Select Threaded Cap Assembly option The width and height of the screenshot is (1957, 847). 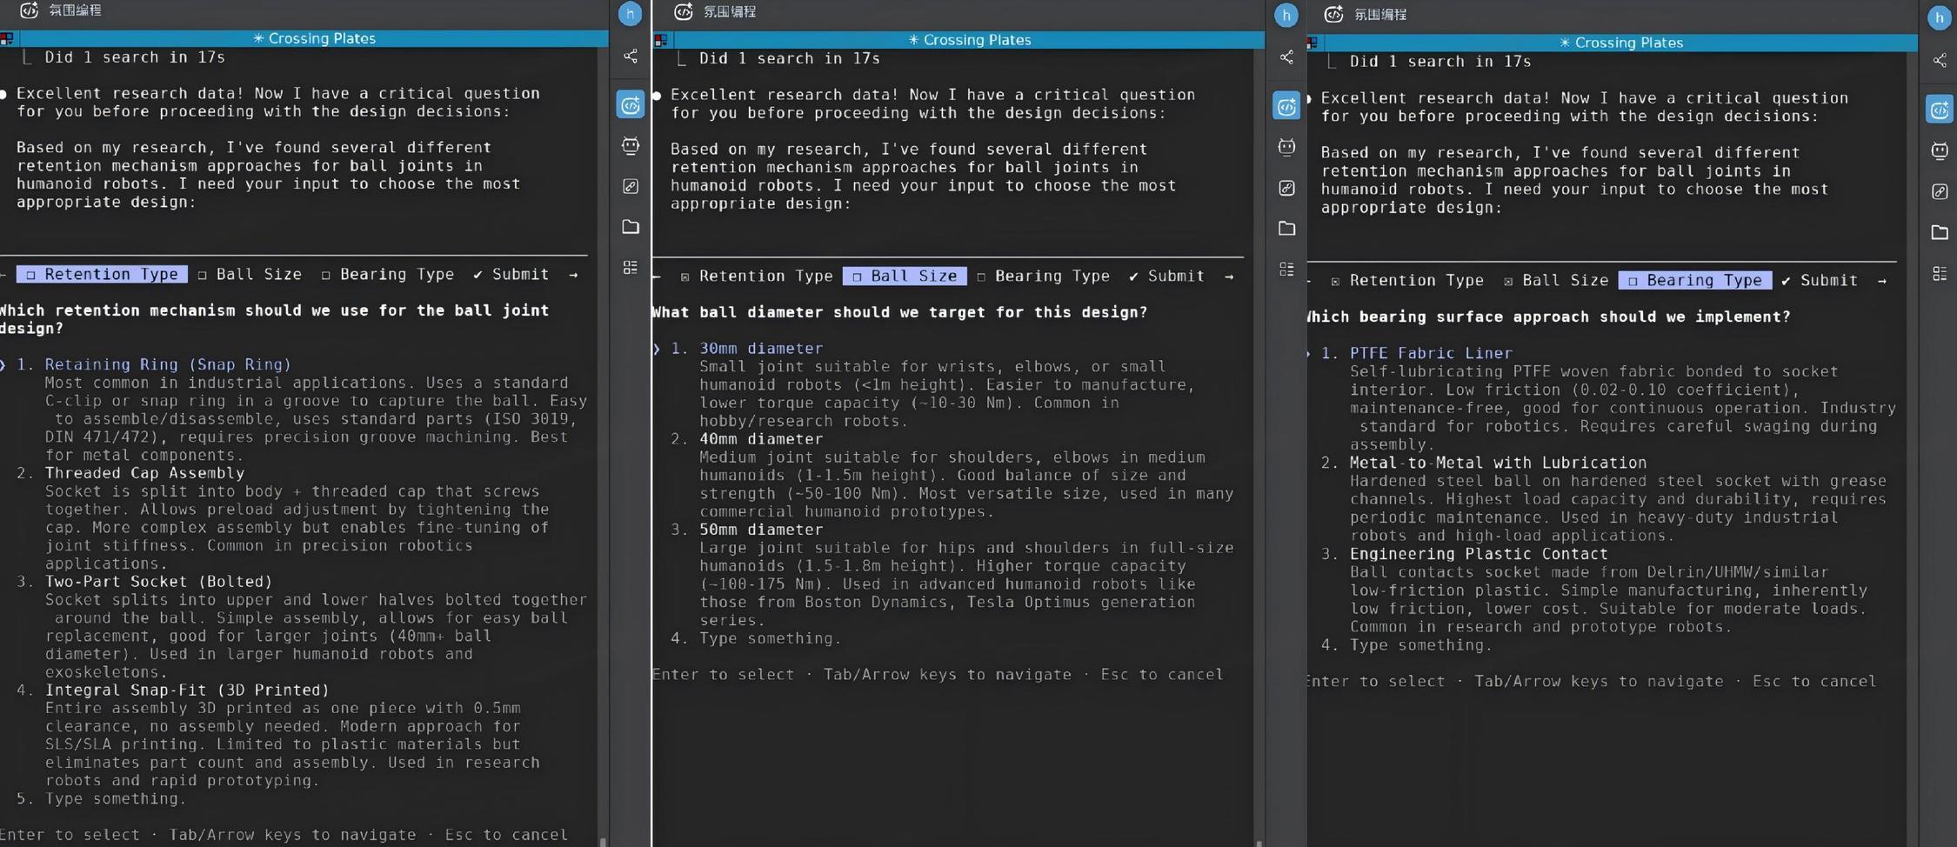(x=144, y=473)
